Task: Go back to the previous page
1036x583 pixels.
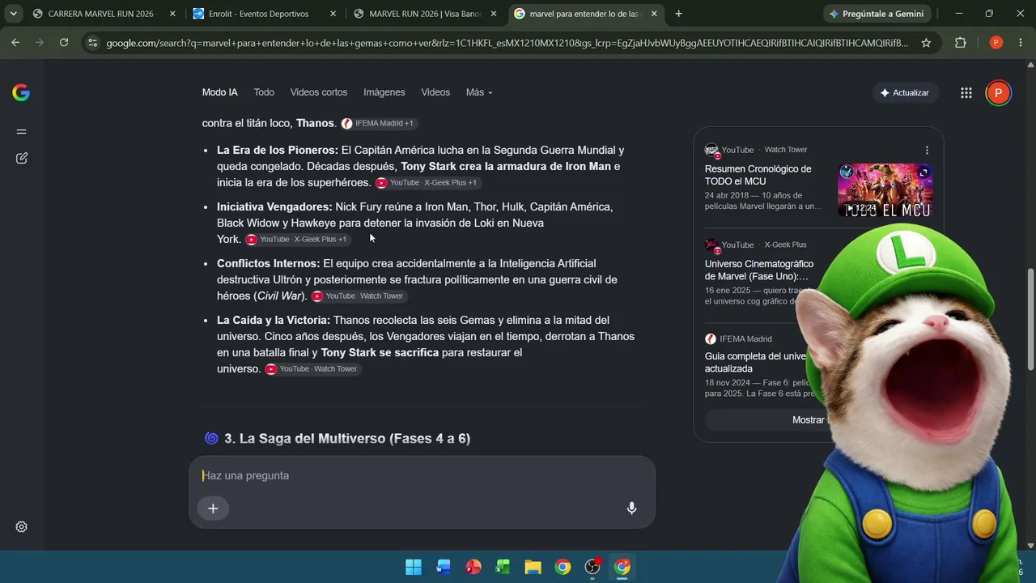Action: click(x=15, y=43)
